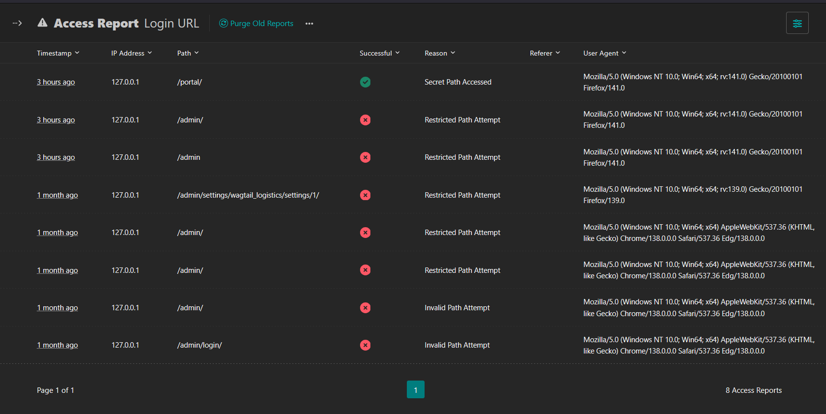
Task: Open the Path column sort dropdown
Action: 188,53
